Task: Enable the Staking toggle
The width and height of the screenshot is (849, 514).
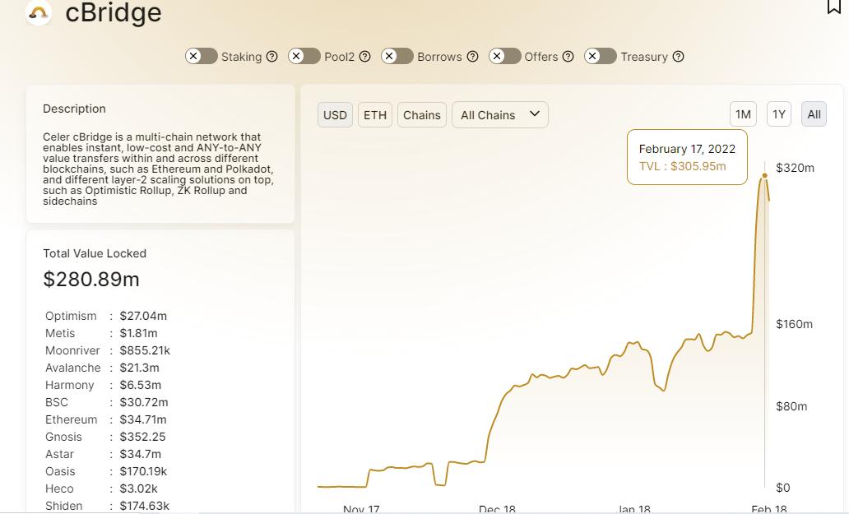Action: click(x=201, y=56)
